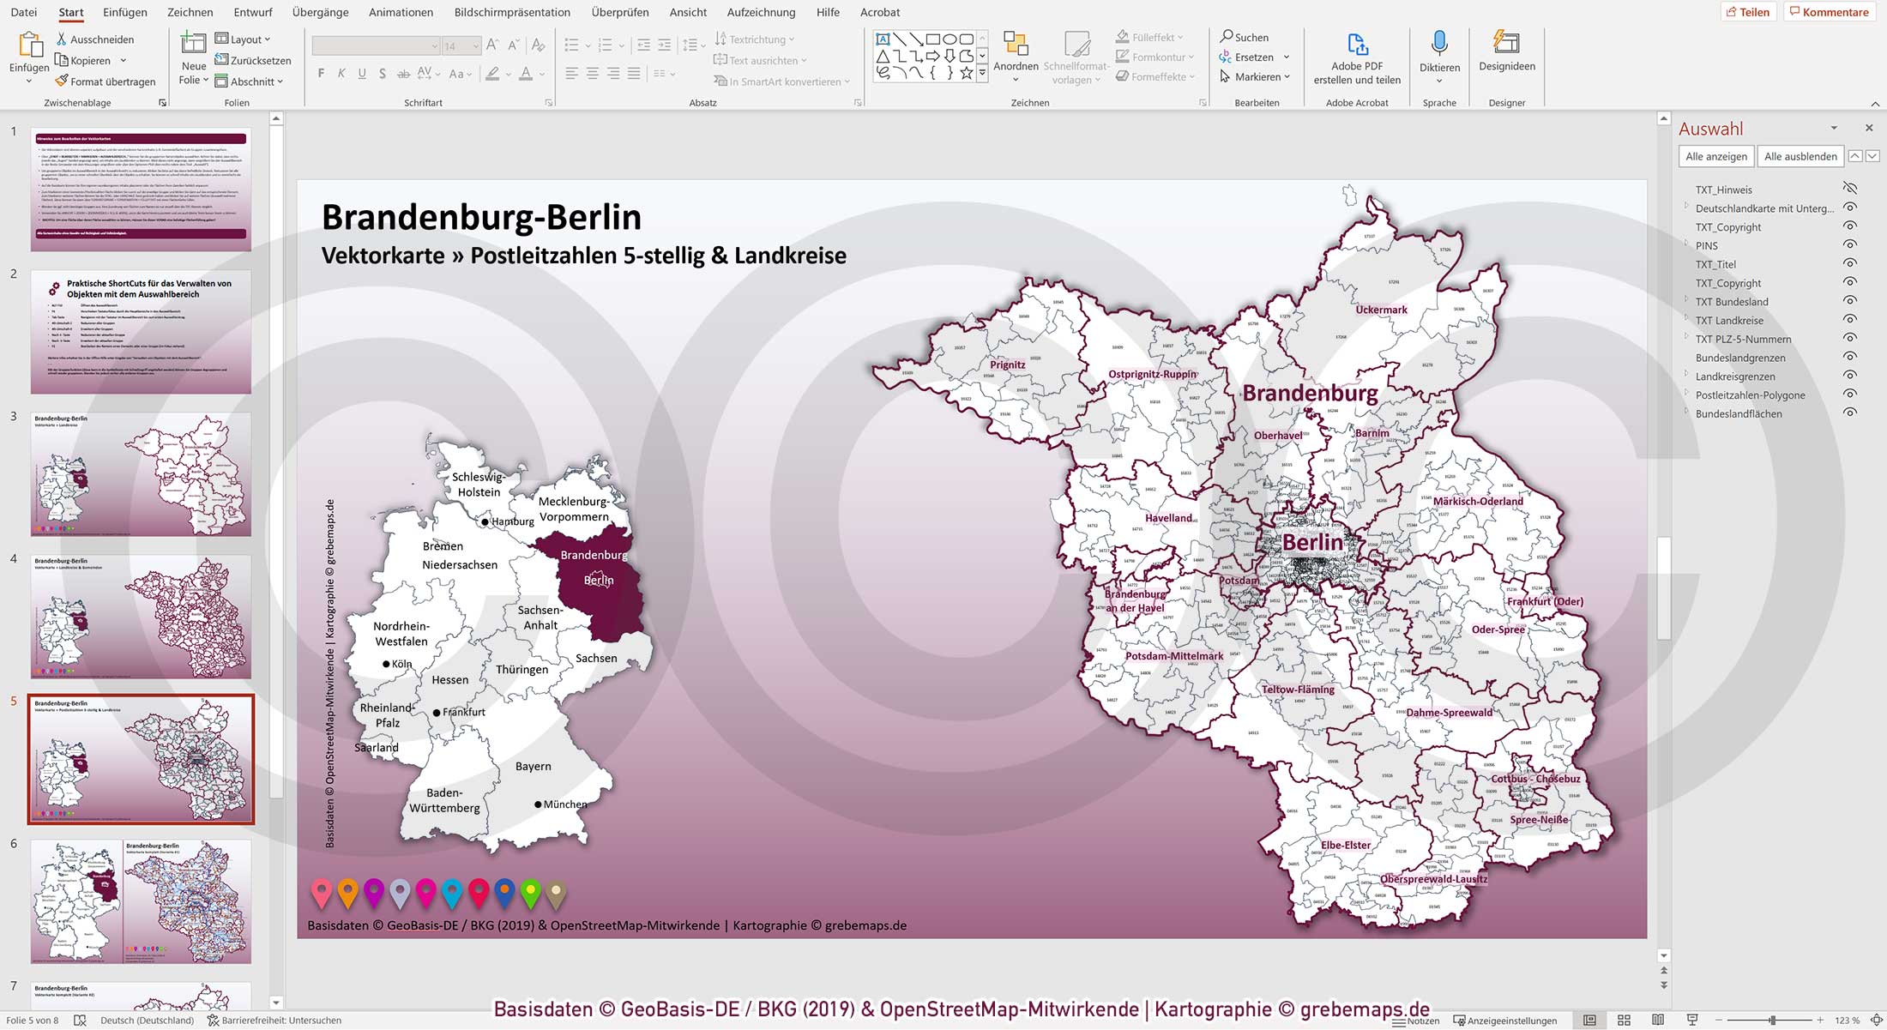1887x1030 pixels.
Task: Open the Ansicht ribbon tab
Action: [x=687, y=12]
